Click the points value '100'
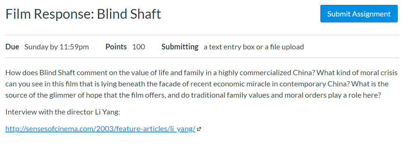Image resolution: width=412 pixels, height=153 pixels. (139, 47)
